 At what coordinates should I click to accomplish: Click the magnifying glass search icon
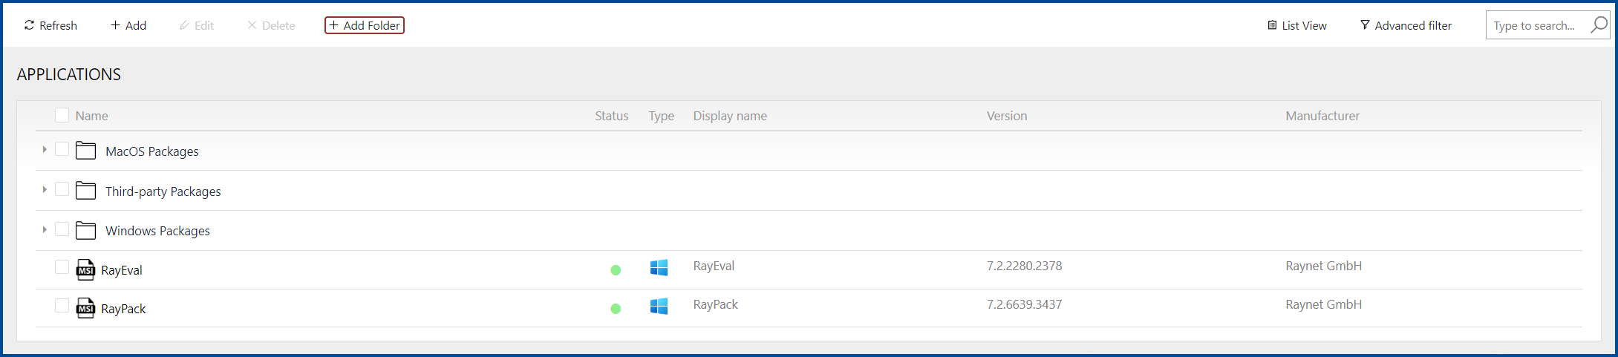[x=1598, y=25]
